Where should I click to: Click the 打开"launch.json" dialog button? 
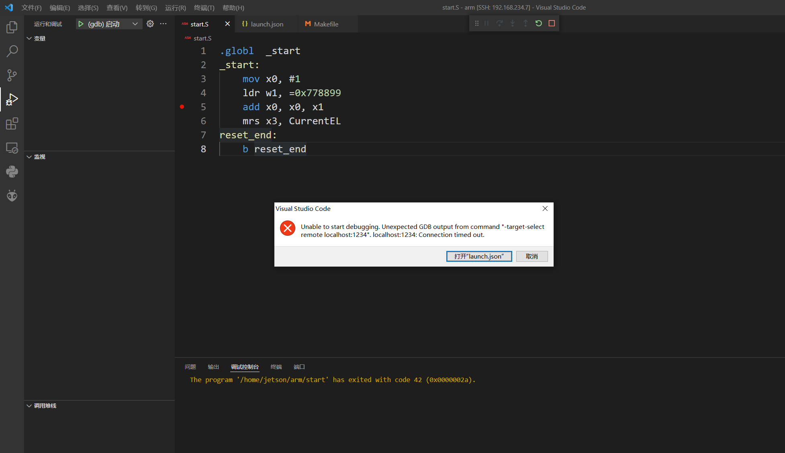pyautogui.click(x=479, y=257)
